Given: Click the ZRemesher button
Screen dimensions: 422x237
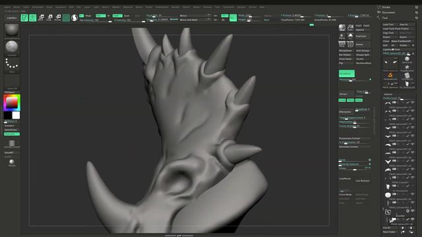Looking at the screenshot, I should click(x=346, y=112).
